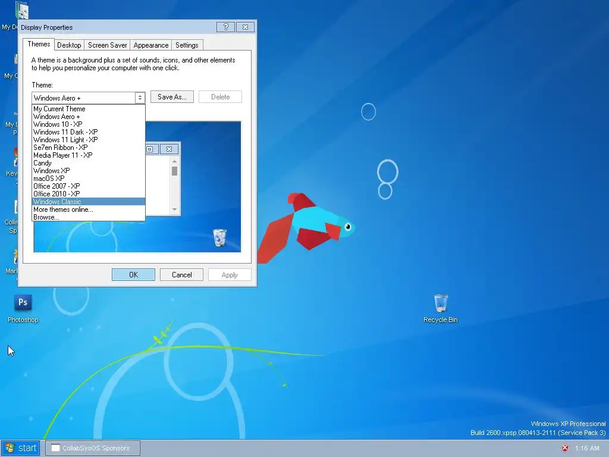Image resolution: width=609 pixels, height=457 pixels.
Task: Select Windows Aero + theme option
Action: (x=89, y=117)
